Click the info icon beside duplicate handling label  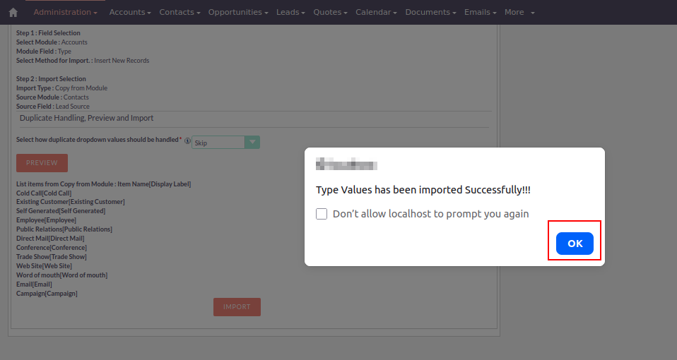point(187,141)
